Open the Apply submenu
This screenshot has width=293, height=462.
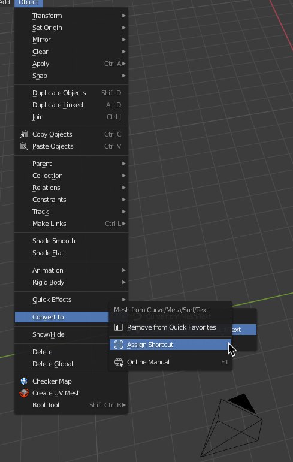(x=71, y=64)
